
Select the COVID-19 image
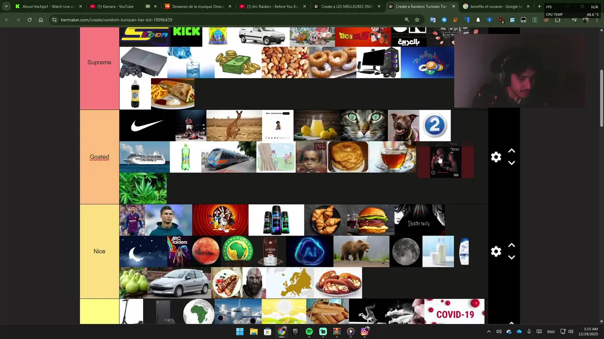pyautogui.click(x=454, y=311)
